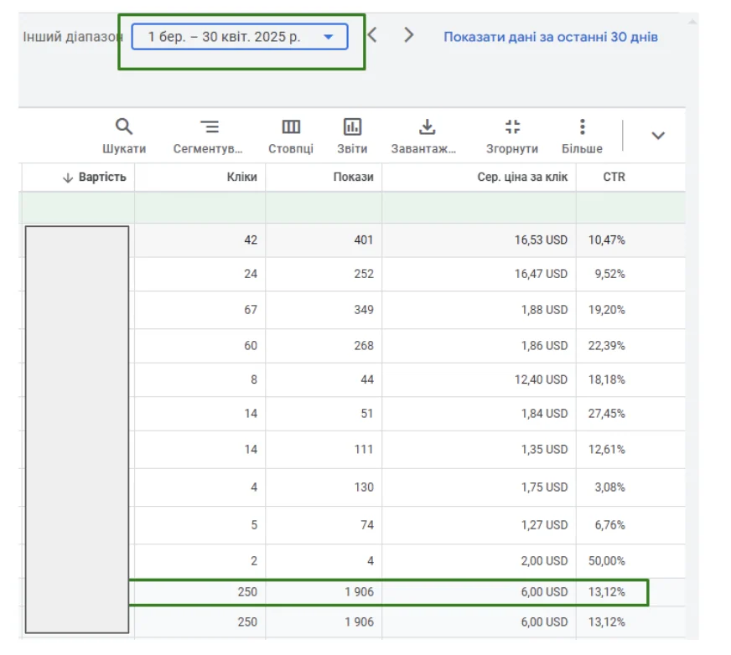Select the 50,00% CTR value
Viewport: 731px width, 655px height.
(x=607, y=561)
